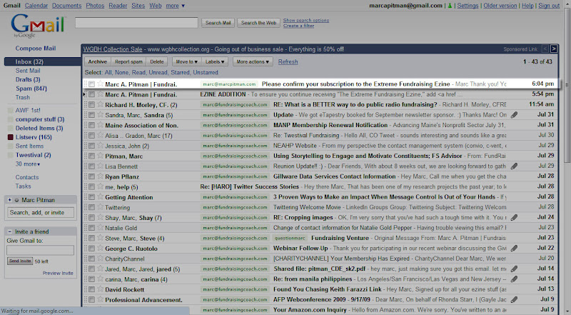
Task: Star the Twittering email
Action: point(100,207)
